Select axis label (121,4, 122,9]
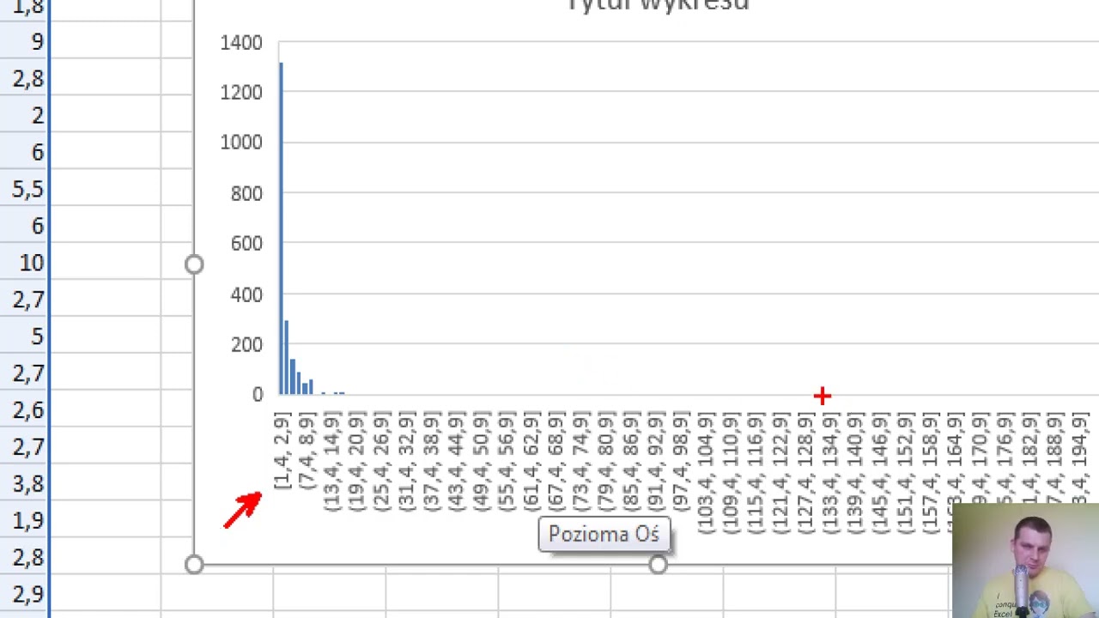This screenshot has width=1099, height=618. [x=780, y=473]
